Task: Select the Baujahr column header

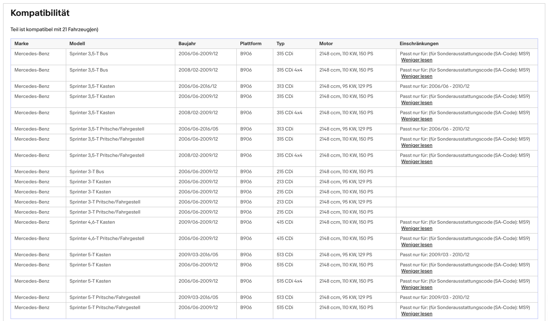Action: pos(187,44)
